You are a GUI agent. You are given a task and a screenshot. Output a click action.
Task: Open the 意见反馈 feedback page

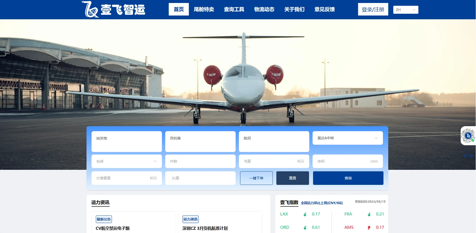pos(325,9)
